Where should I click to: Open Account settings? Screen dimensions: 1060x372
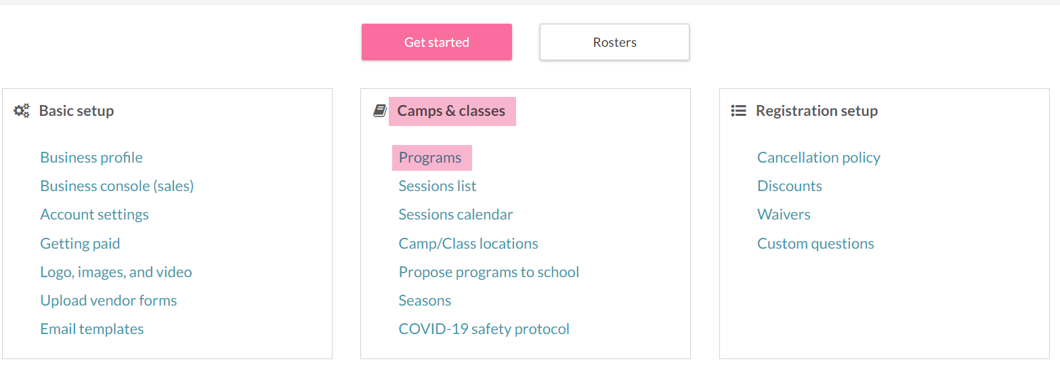click(x=94, y=215)
